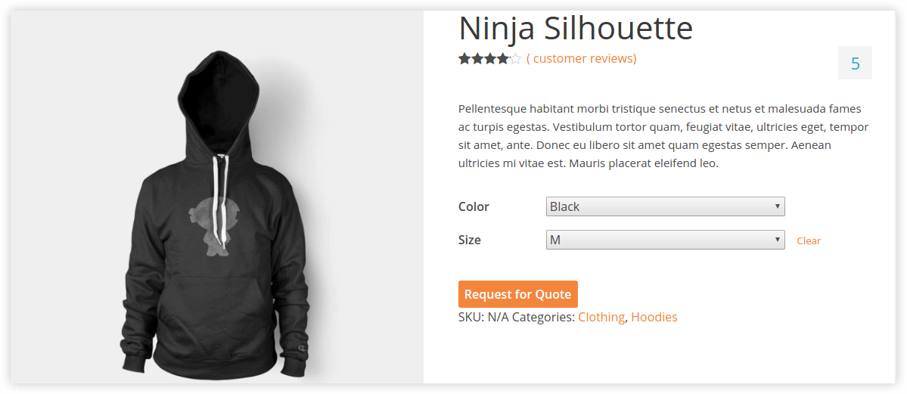This screenshot has width=907, height=394.
Task: Click the Size attribute label
Action: [x=469, y=240]
